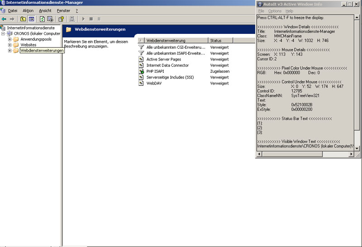Click the Webdiensterweiterung column header
The width and height of the screenshot is (362, 247).
(x=176, y=41)
